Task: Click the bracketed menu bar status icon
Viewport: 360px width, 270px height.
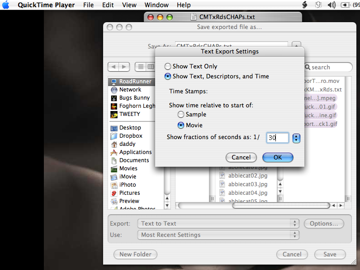Action: (x=318, y=5)
